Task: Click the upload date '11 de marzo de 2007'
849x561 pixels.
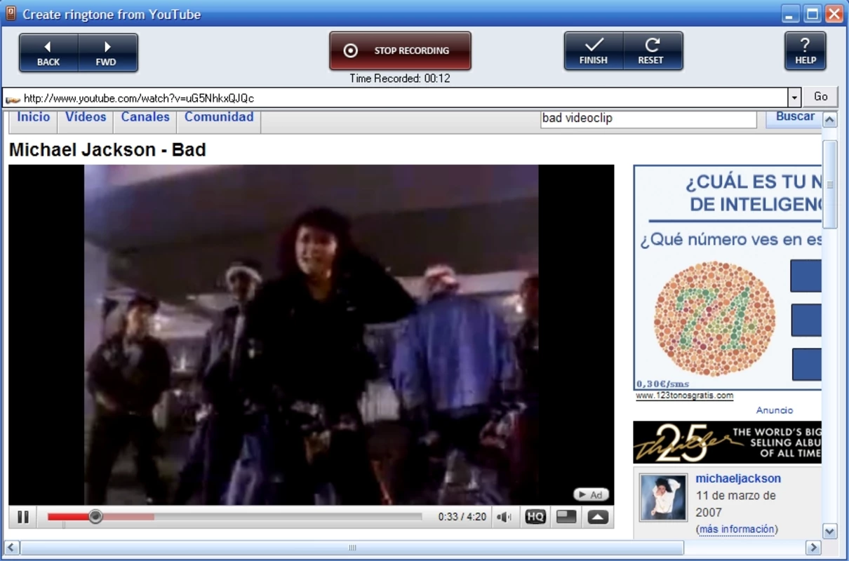Action: coord(735,503)
